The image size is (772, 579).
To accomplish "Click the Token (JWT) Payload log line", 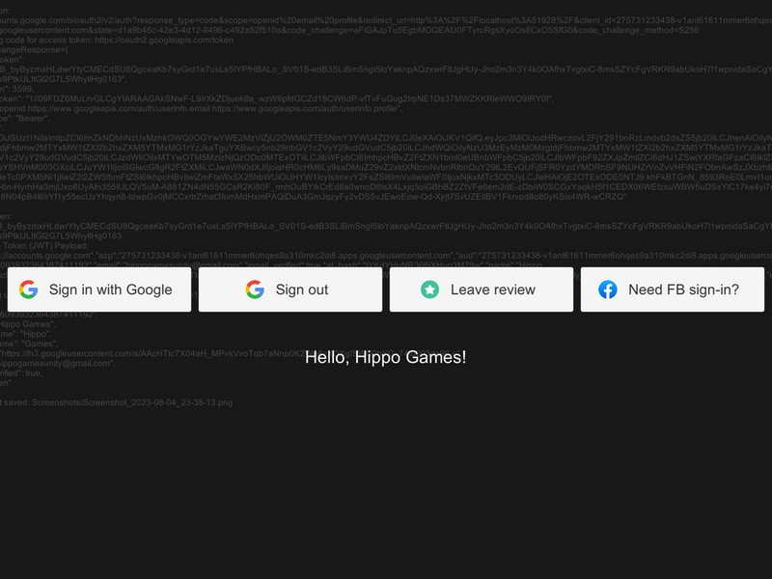I will tap(44, 246).
